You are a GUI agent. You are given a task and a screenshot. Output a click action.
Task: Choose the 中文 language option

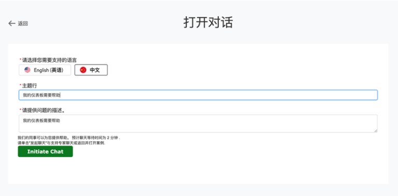pos(91,70)
